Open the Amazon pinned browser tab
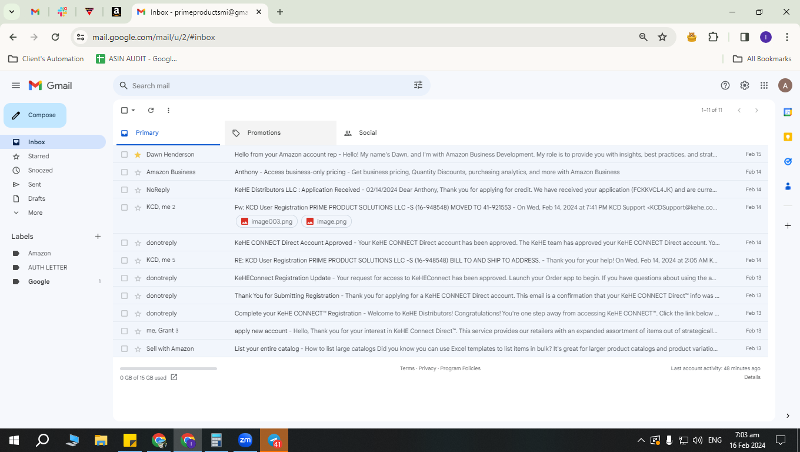Image resolution: width=800 pixels, height=452 pixels. pyautogui.click(x=116, y=12)
